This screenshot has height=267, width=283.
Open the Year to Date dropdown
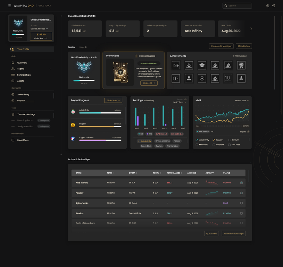pos(241,101)
